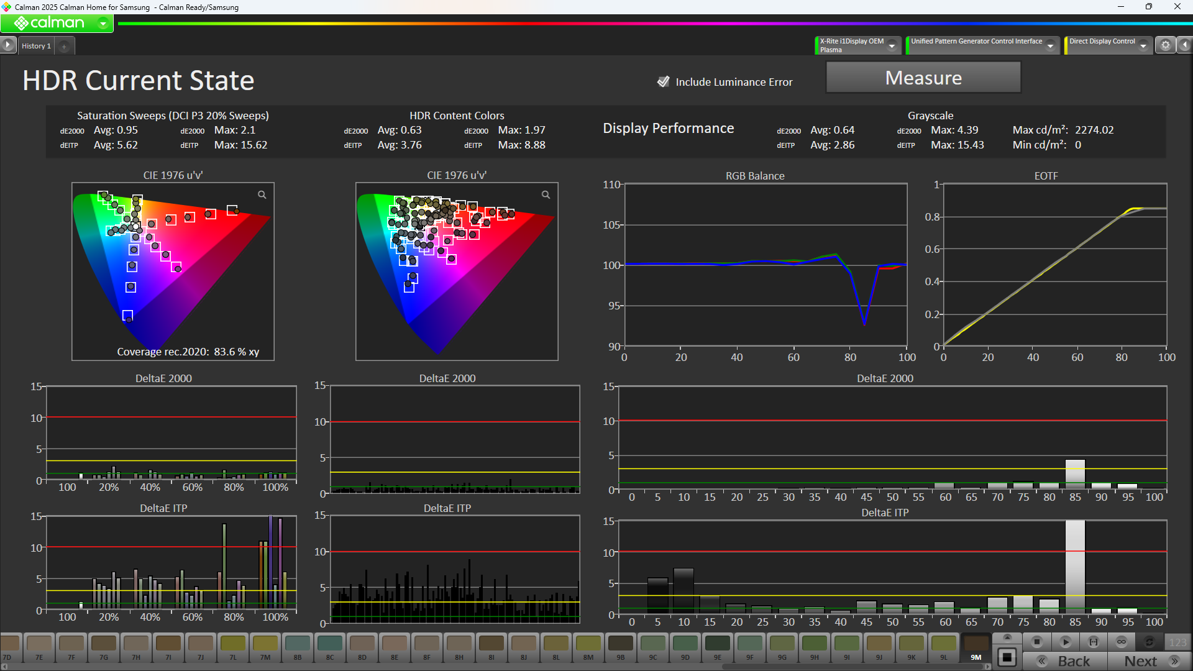Image resolution: width=1193 pixels, height=671 pixels.
Task: Toggle the 123 numeric display button
Action: point(1177,642)
